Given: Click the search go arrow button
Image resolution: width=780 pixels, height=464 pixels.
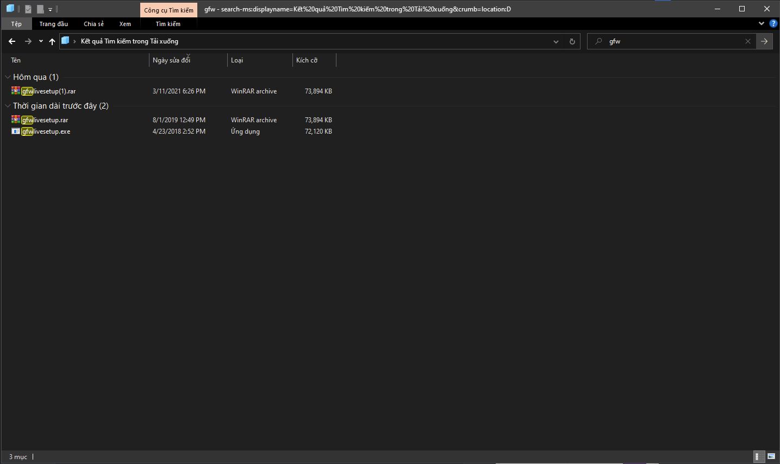Looking at the screenshot, I should point(764,41).
